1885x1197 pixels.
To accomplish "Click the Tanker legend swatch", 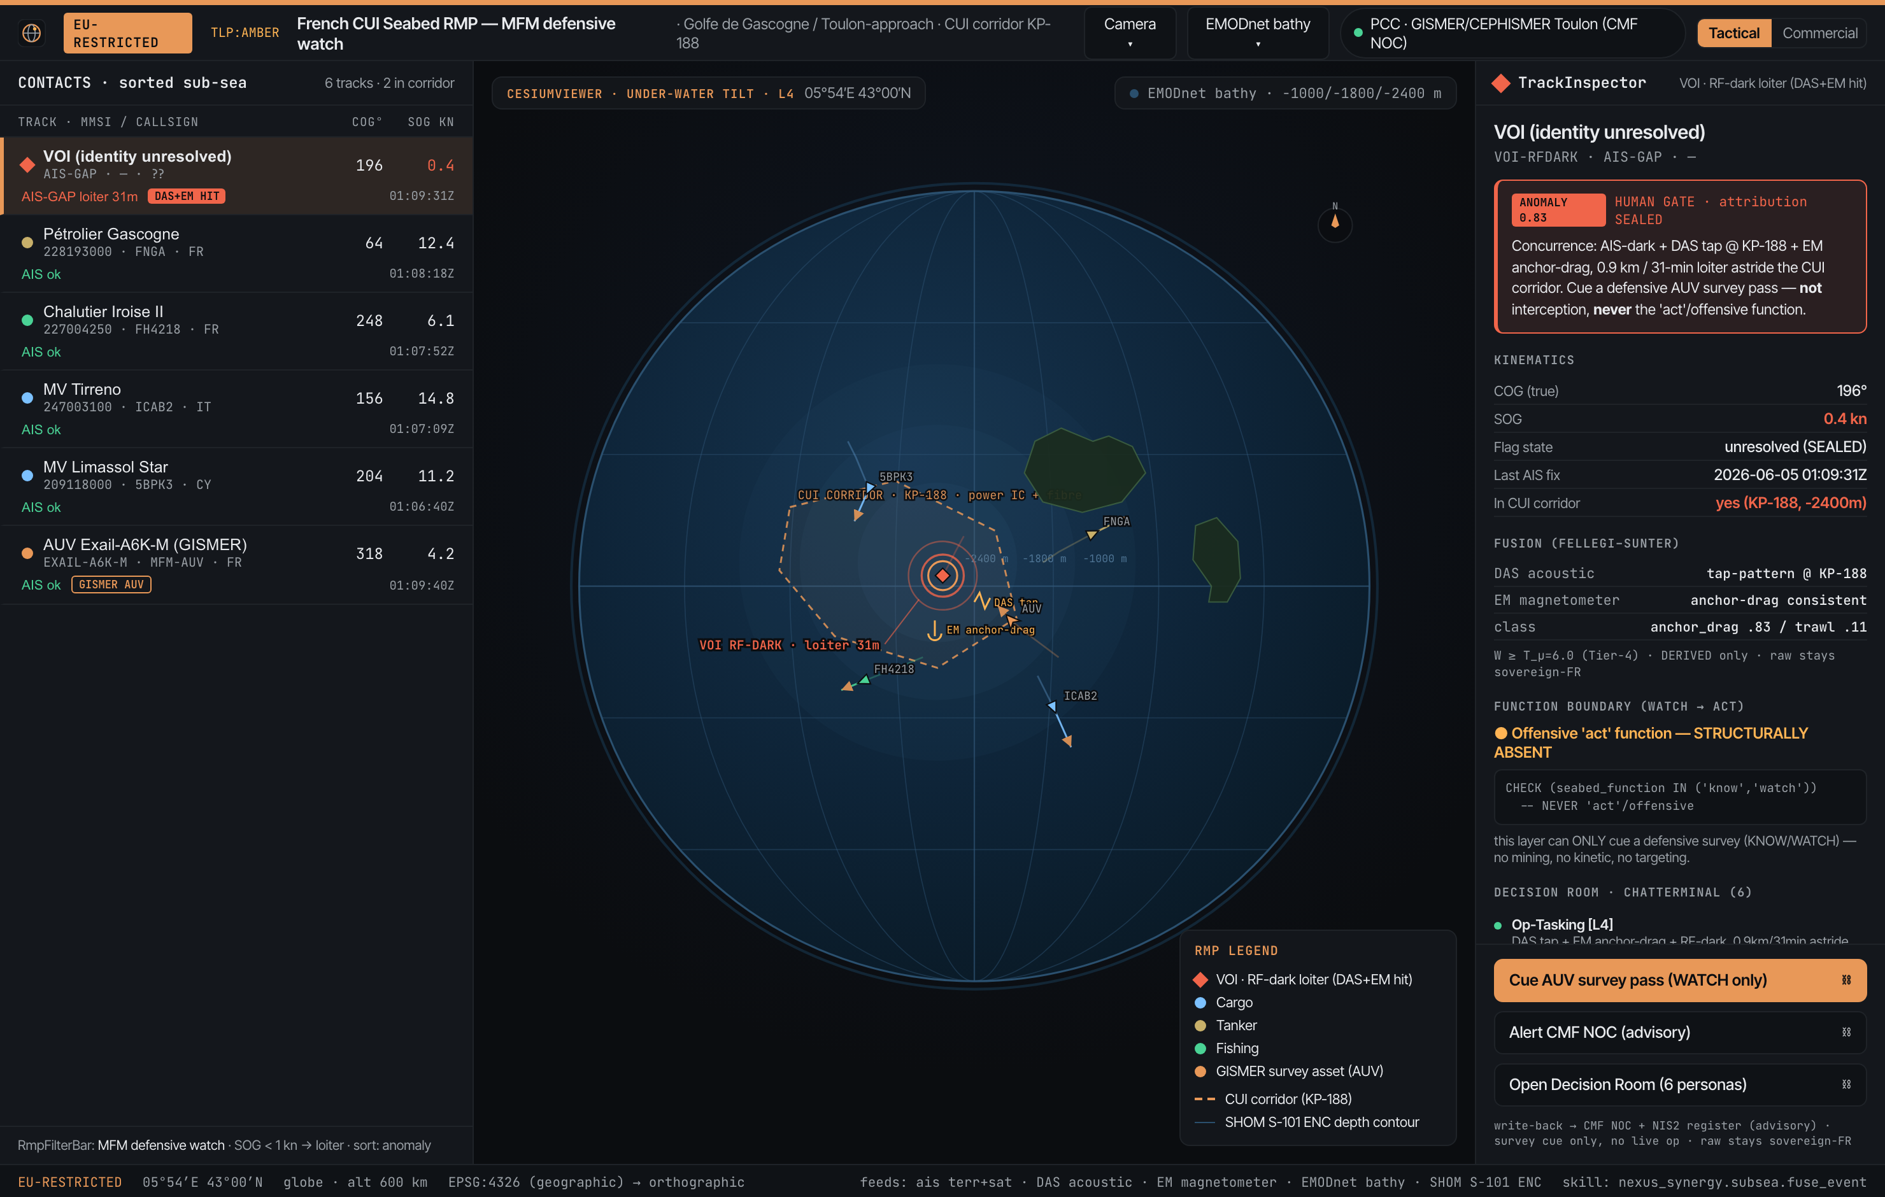I will [x=1200, y=1026].
